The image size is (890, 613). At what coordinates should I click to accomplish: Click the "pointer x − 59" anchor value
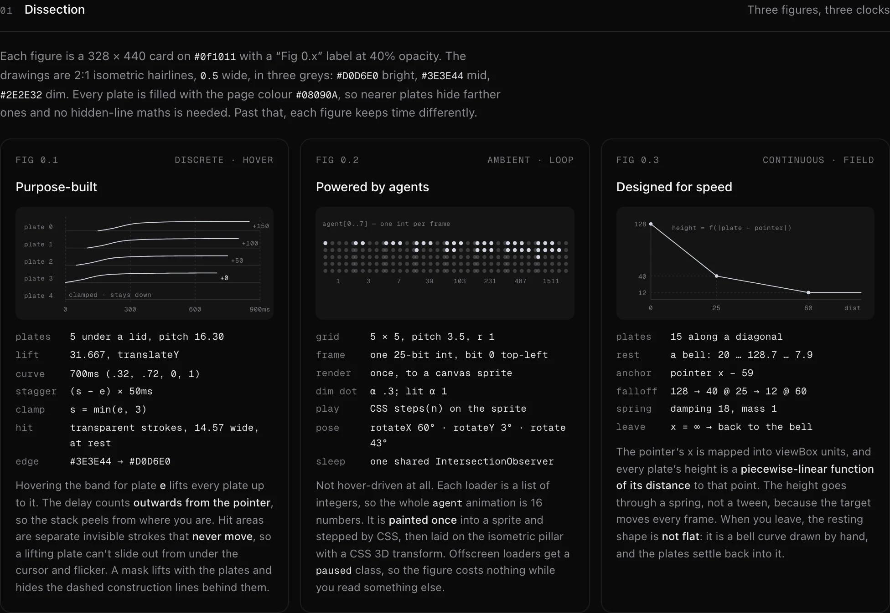coord(712,373)
